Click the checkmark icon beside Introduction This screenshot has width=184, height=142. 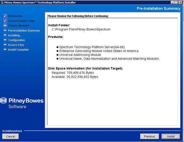(x=5, y=16)
